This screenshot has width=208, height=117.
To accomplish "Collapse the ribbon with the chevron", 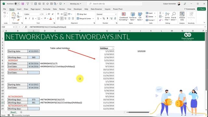I will pos(204,23).
